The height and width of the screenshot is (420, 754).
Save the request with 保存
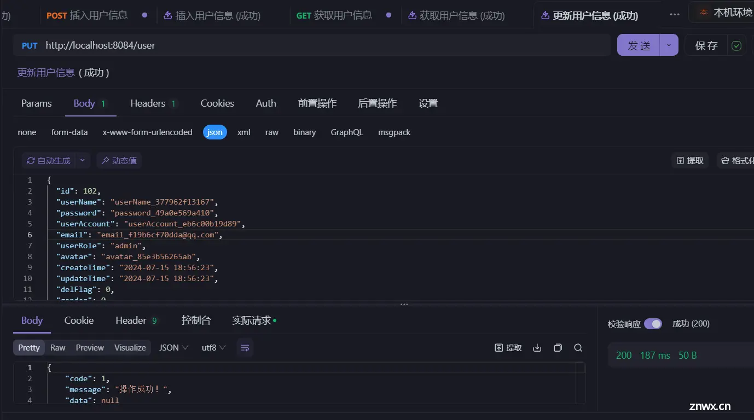tap(706, 45)
